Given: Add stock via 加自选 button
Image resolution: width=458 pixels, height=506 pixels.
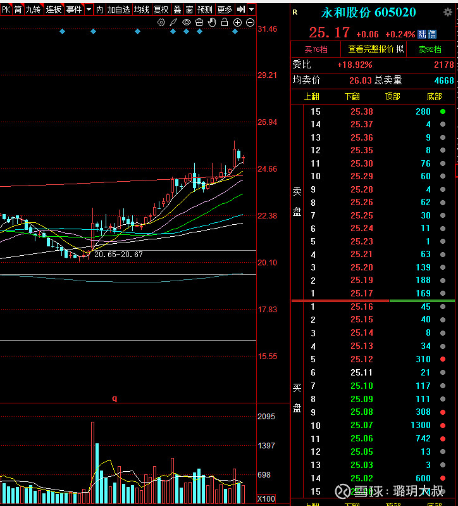Looking at the screenshot, I should 118,9.
